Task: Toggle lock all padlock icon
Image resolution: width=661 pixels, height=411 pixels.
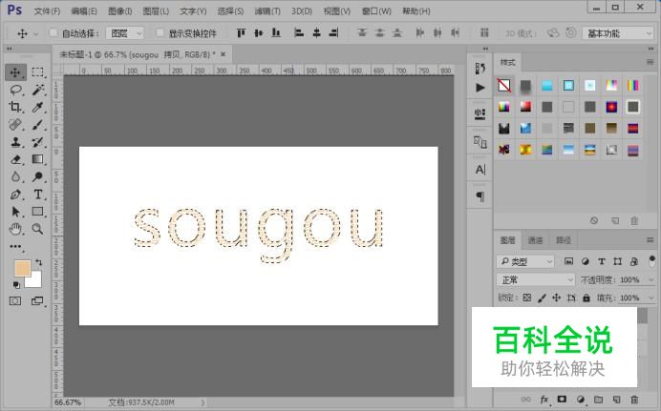Action: [x=586, y=298]
